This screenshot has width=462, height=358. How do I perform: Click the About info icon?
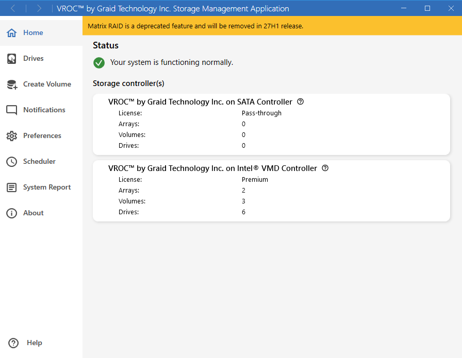tap(12, 213)
